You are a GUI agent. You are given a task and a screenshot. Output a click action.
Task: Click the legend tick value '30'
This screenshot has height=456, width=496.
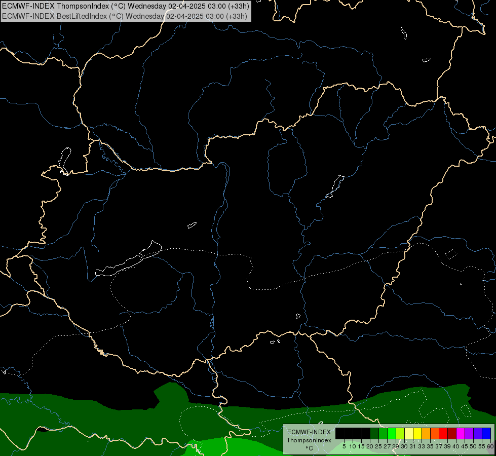[x=404, y=446]
